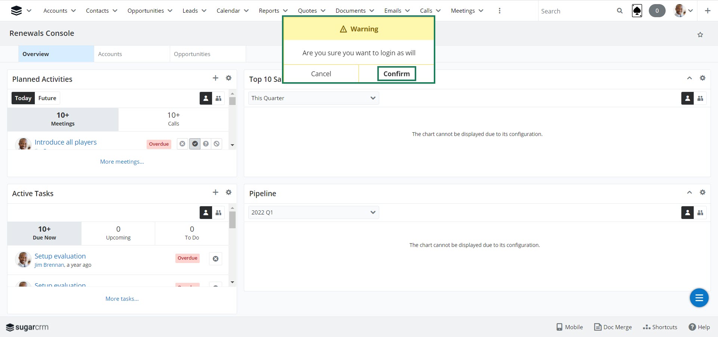Viewport: 718px width, 337px height.
Task: Close the Introduce all players meeting with the X icon
Action: (x=182, y=144)
